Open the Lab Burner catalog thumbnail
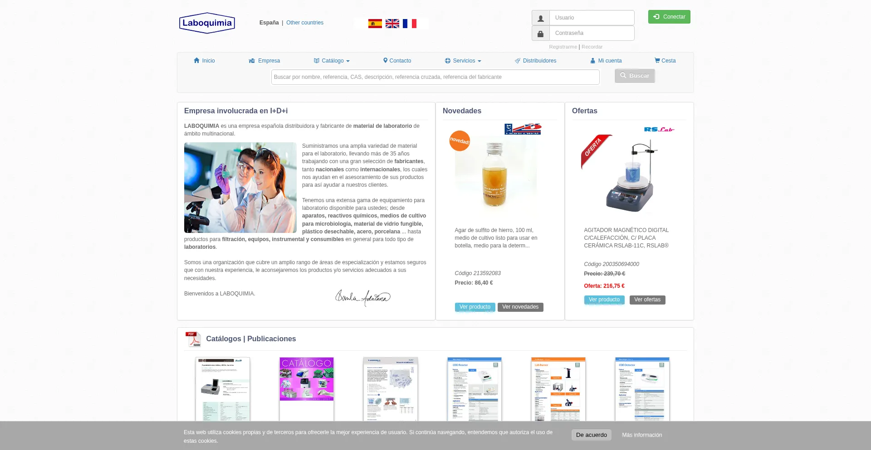This screenshot has height=450, width=871. tap(558, 389)
